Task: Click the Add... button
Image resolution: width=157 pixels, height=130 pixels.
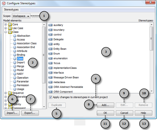Action: (x=105, y=105)
